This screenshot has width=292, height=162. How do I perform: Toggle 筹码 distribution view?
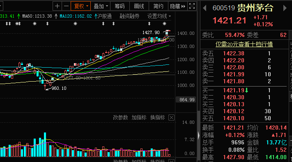click(x=120, y=6)
